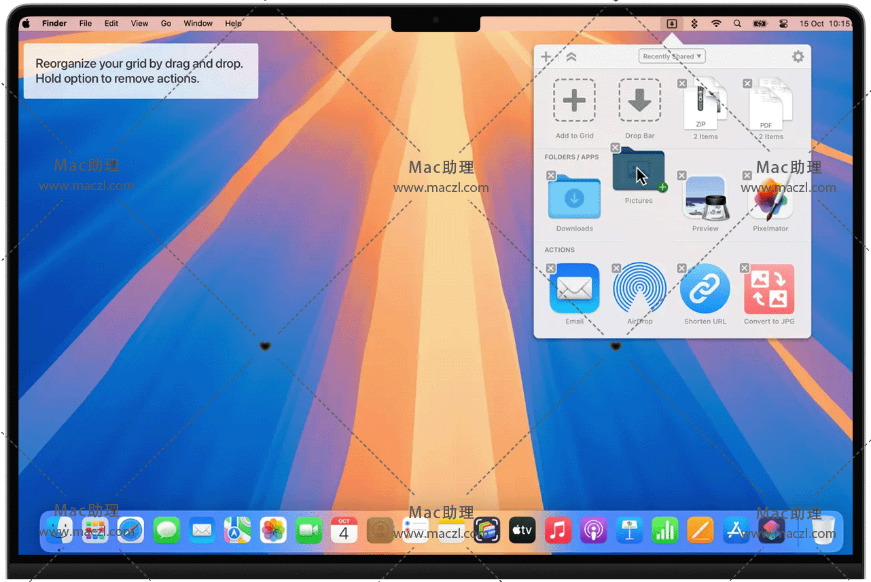The height and width of the screenshot is (582, 871).
Task: Open Dropzone settings gear
Action: tap(798, 57)
